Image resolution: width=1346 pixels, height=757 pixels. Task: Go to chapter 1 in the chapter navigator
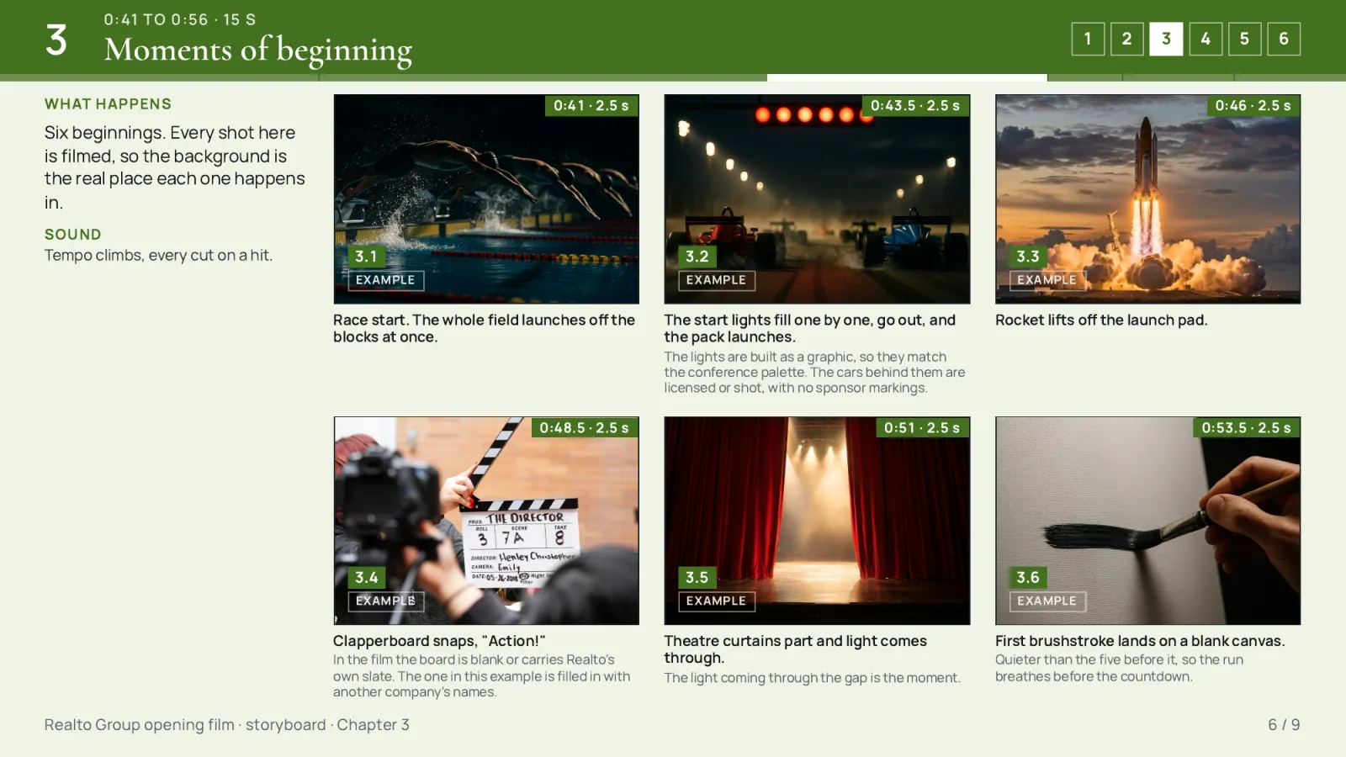click(x=1088, y=39)
